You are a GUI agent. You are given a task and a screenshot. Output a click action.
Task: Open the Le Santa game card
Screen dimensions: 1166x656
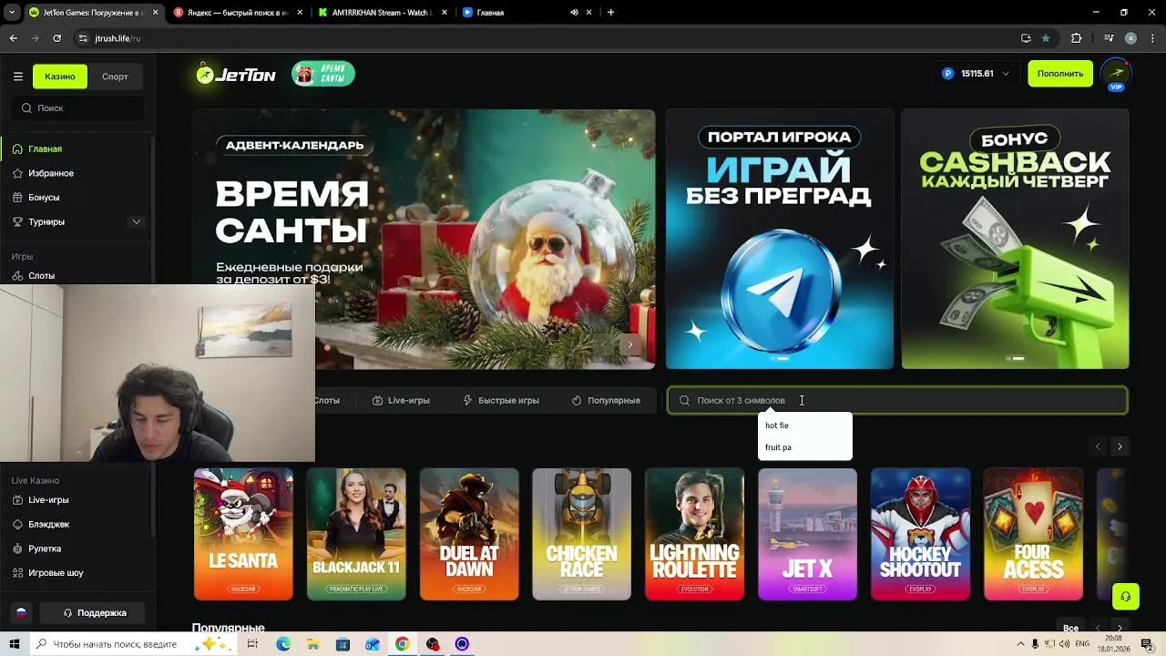tap(243, 534)
